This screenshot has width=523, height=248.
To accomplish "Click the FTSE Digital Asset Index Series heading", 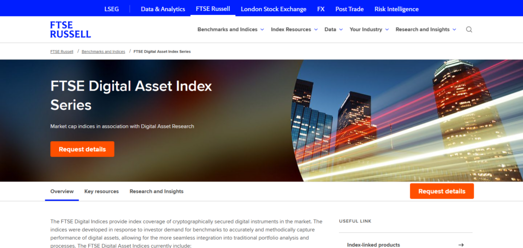I will click(131, 96).
